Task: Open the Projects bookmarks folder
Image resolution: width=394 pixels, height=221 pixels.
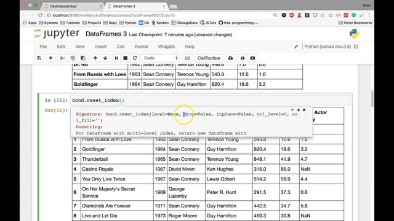Action: click(x=92, y=23)
